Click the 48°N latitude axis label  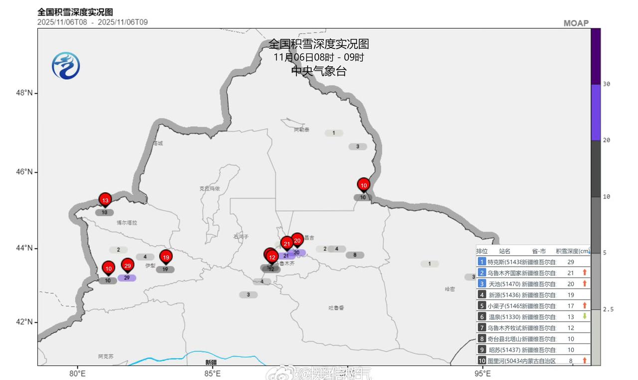pos(24,93)
